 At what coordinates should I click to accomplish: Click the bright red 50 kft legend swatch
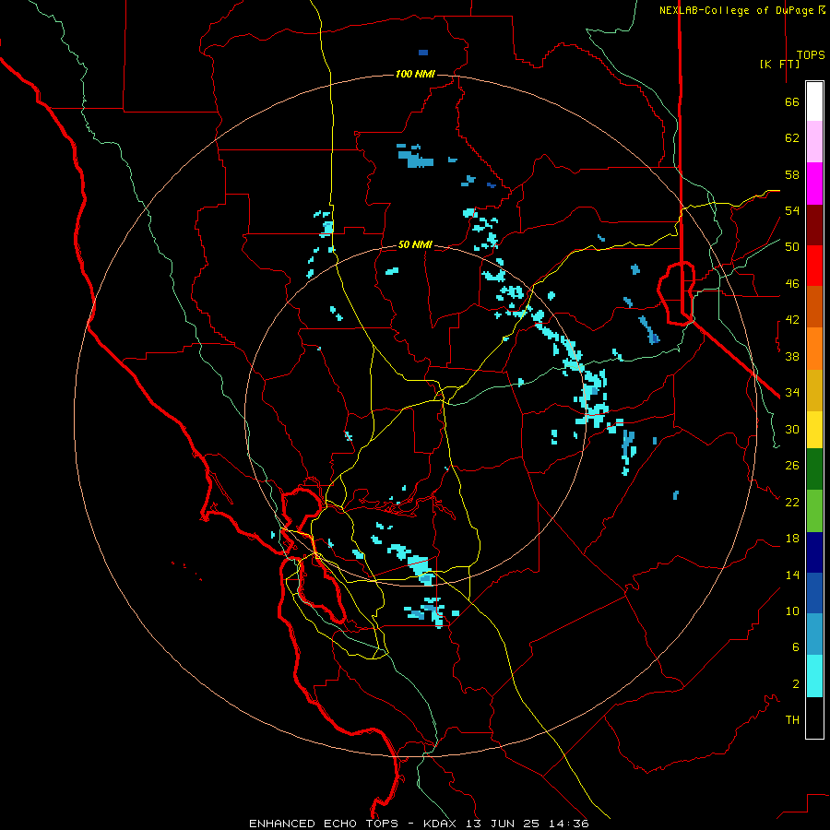point(814,267)
